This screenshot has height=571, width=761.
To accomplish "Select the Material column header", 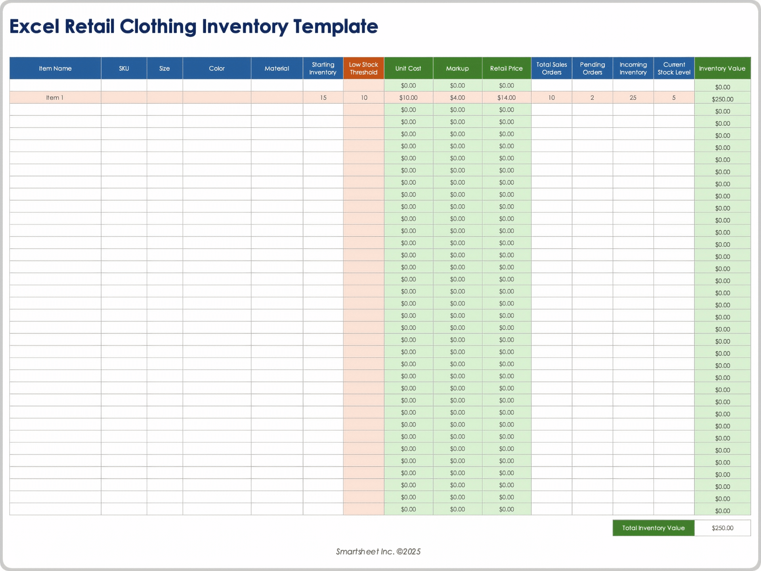I will [x=276, y=68].
